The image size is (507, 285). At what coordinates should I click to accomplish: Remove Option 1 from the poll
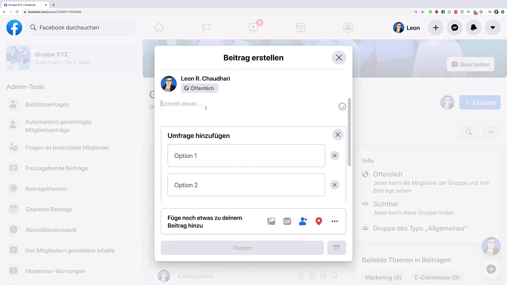pyautogui.click(x=334, y=155)
